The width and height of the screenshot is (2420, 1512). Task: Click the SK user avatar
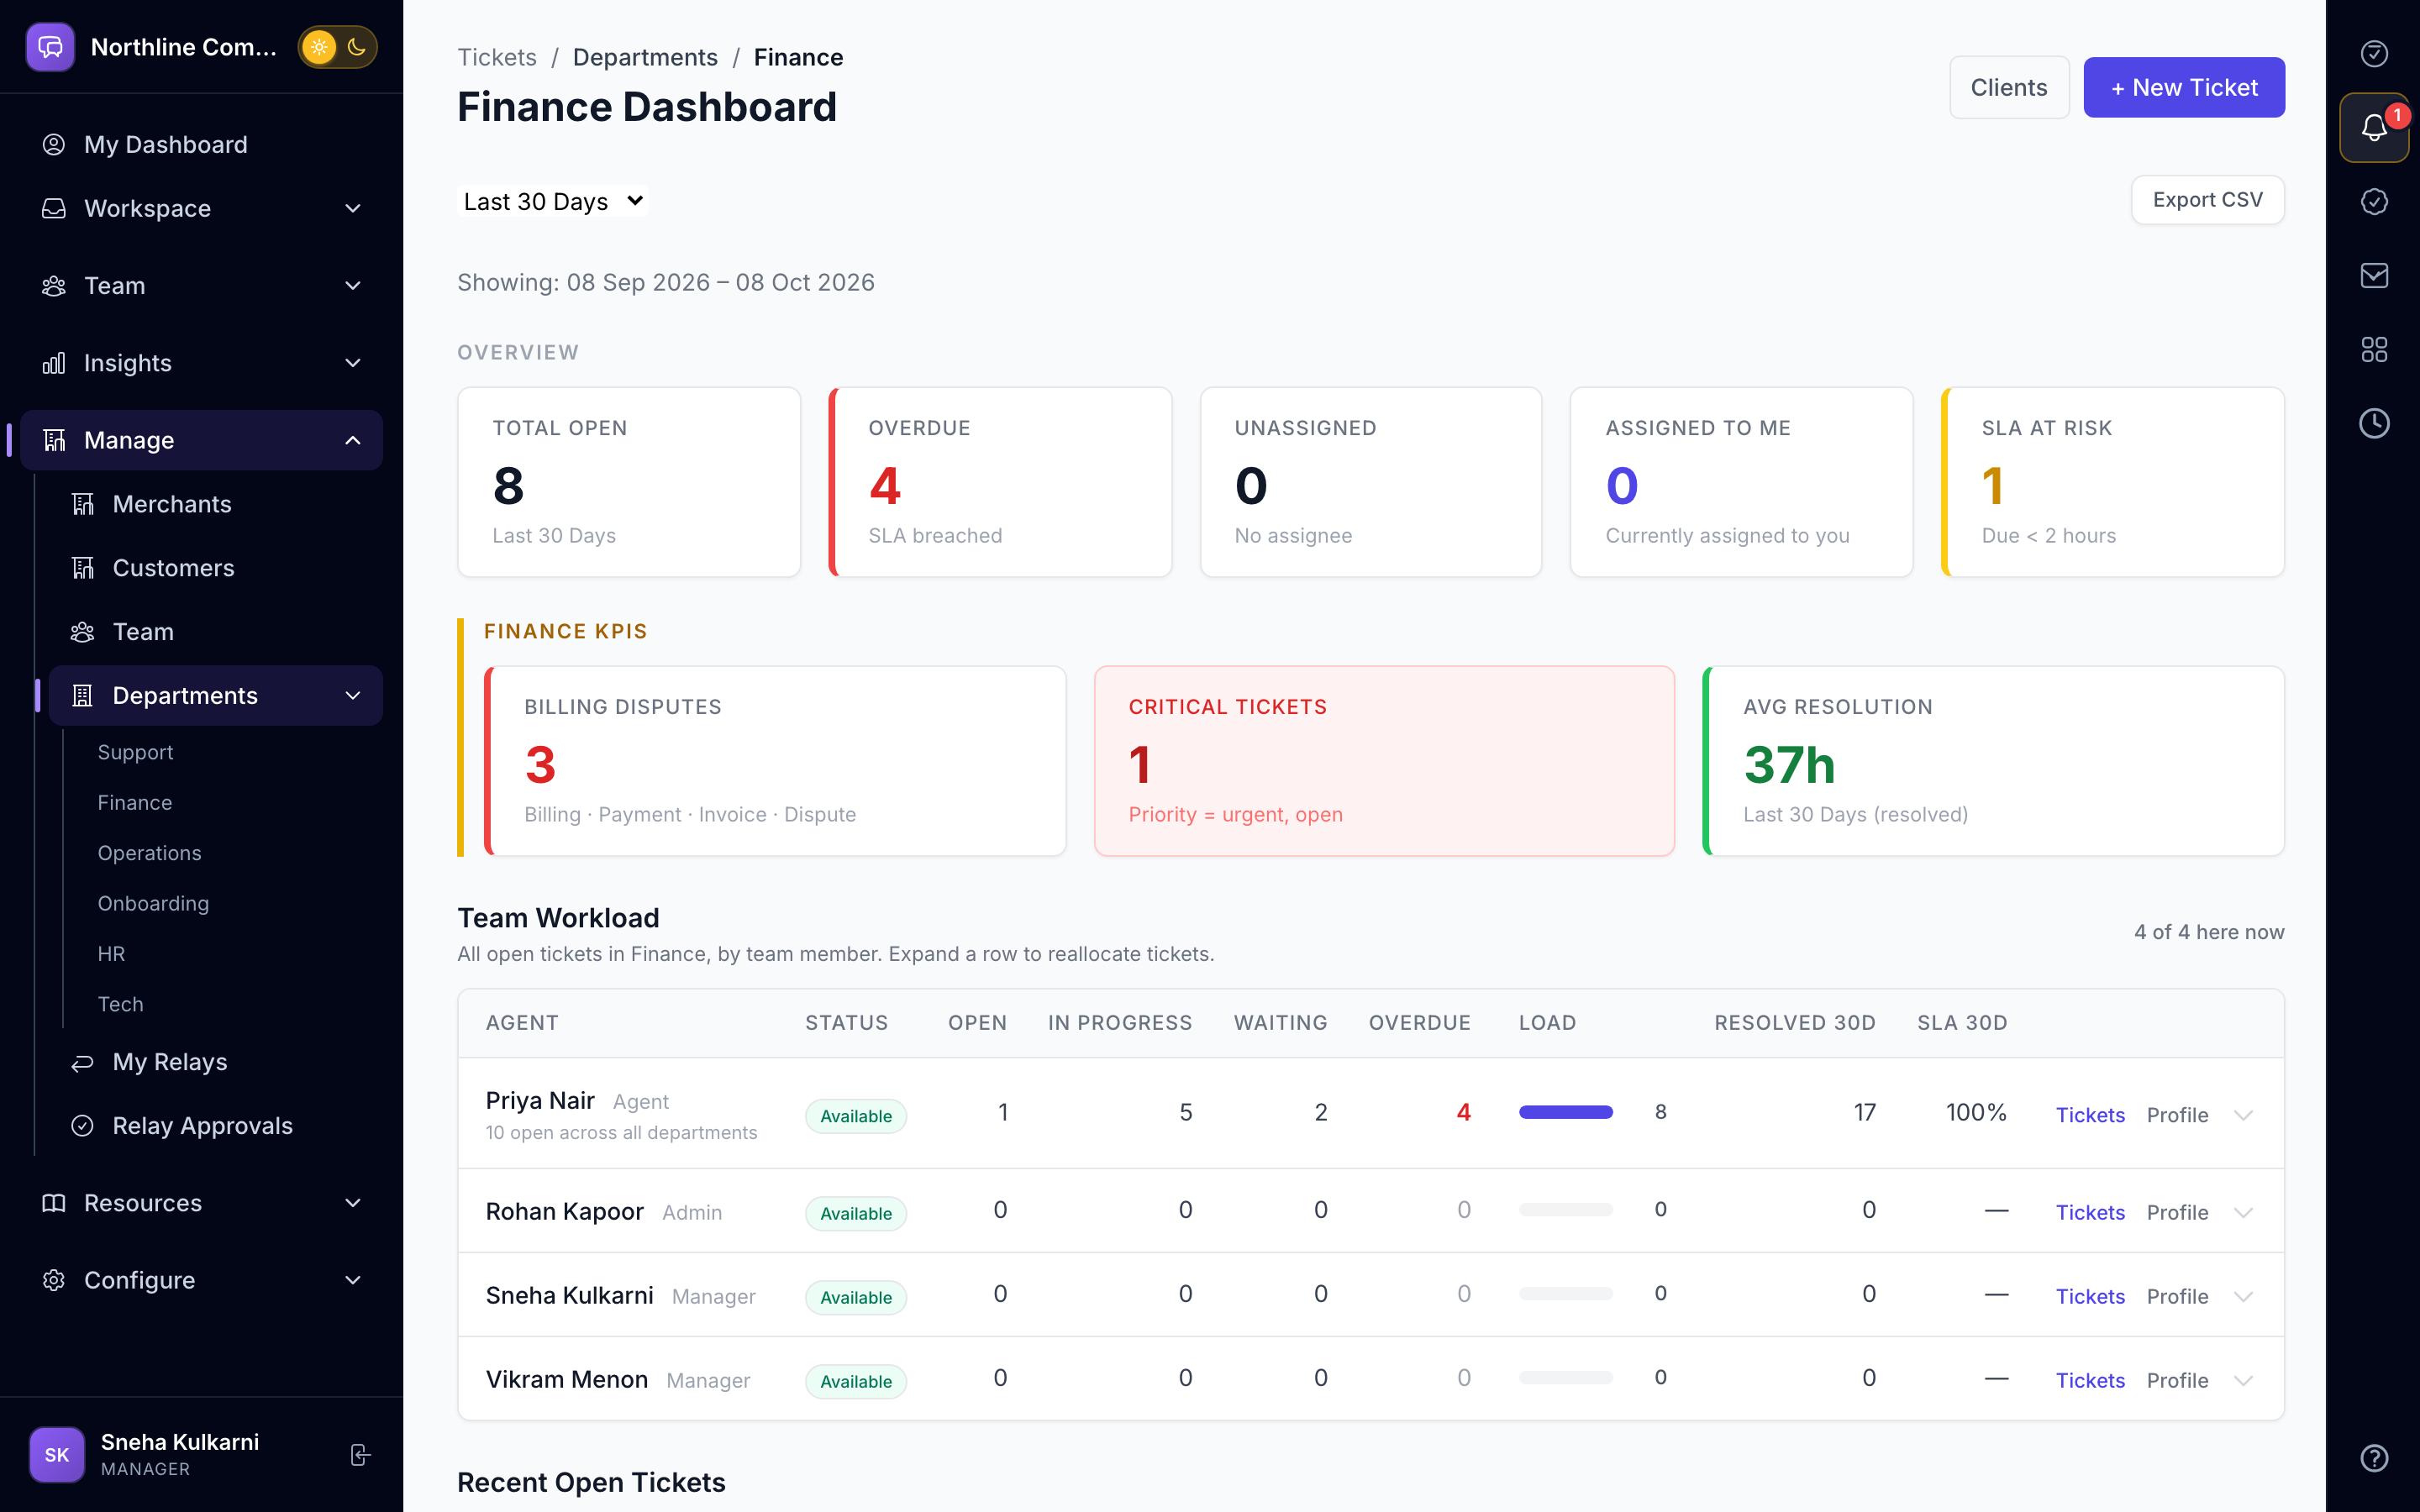point(57,1454)
